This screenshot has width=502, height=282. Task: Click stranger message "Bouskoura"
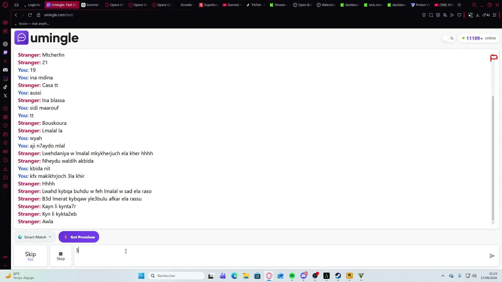tap(54, 123)
